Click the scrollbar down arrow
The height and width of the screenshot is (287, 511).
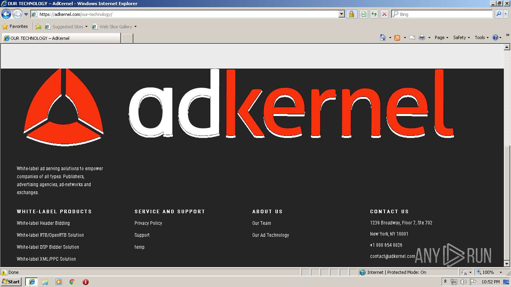point(507,264)
